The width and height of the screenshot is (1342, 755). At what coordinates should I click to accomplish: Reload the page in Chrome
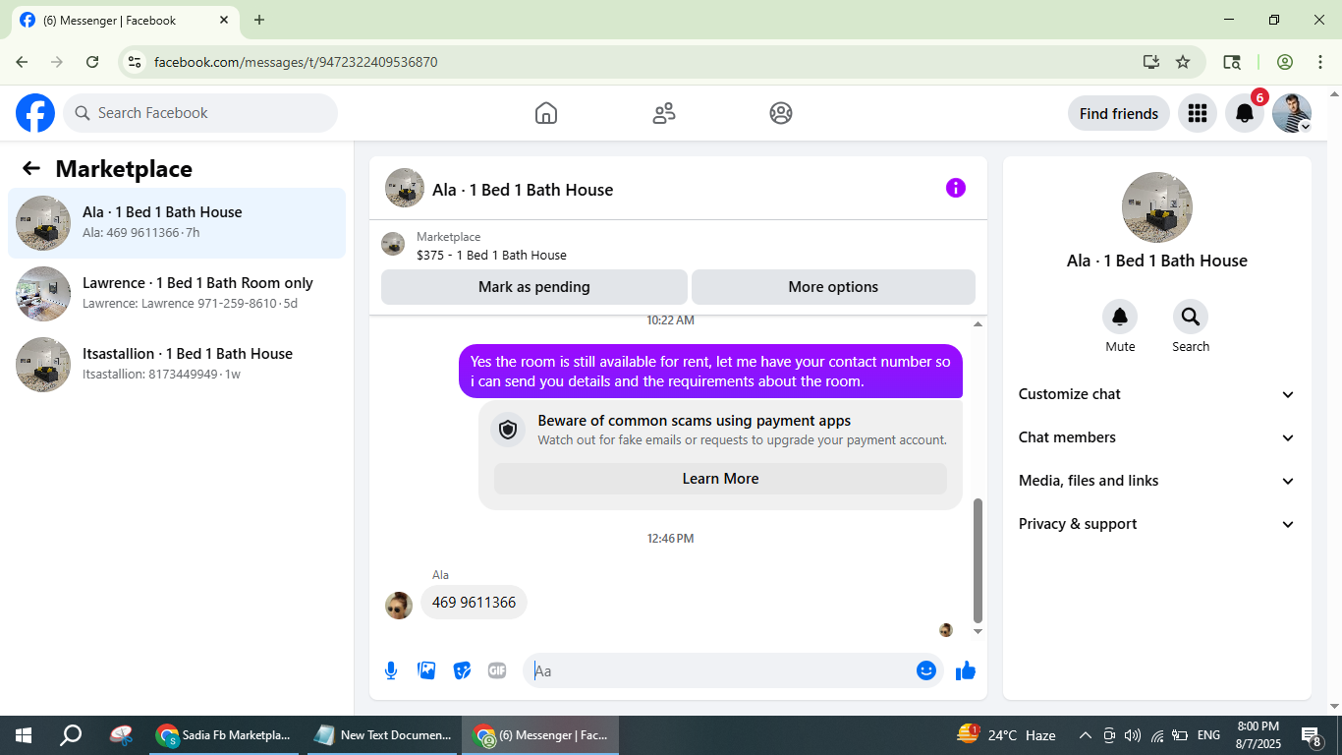pyautogui.click(x=92, y=62)
